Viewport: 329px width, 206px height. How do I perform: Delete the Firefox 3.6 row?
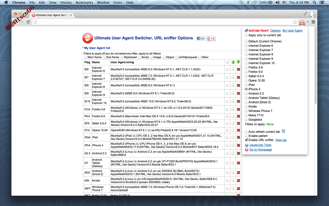pyautogui.click(x=239, y=109)
